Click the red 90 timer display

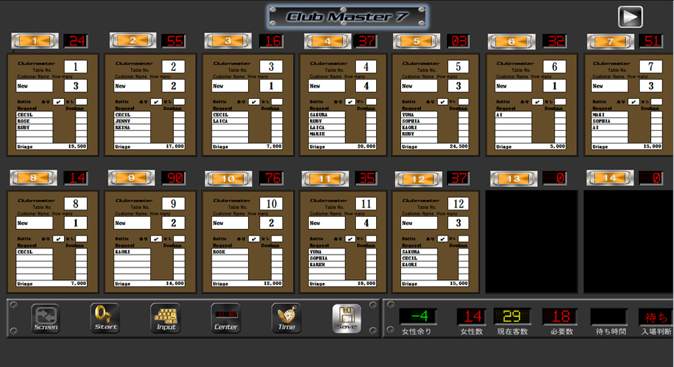174,178
